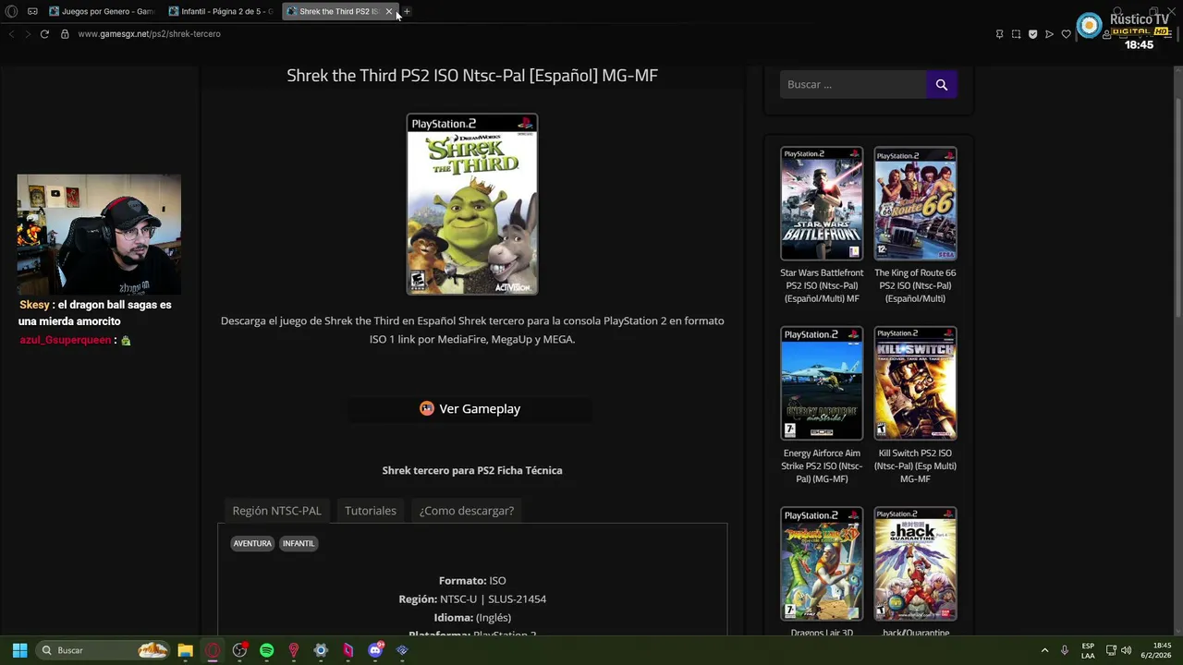The image size is (1183, 665).
Task: Open The King of Route 66 link
Action: pyautogui.click(x=915, y=285)
